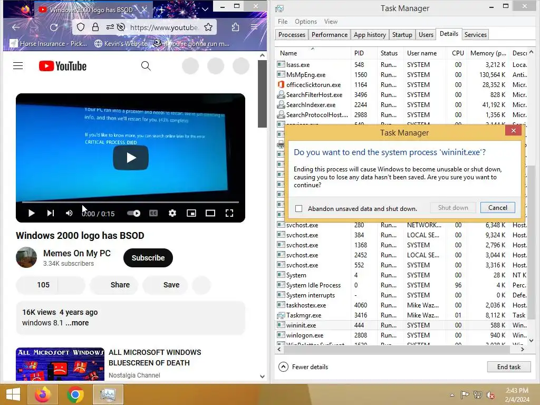Open the YouTube guide hamburger menu
Image resolution: width=540 pixels, height=405 pixels.
(x=18, y=66)
